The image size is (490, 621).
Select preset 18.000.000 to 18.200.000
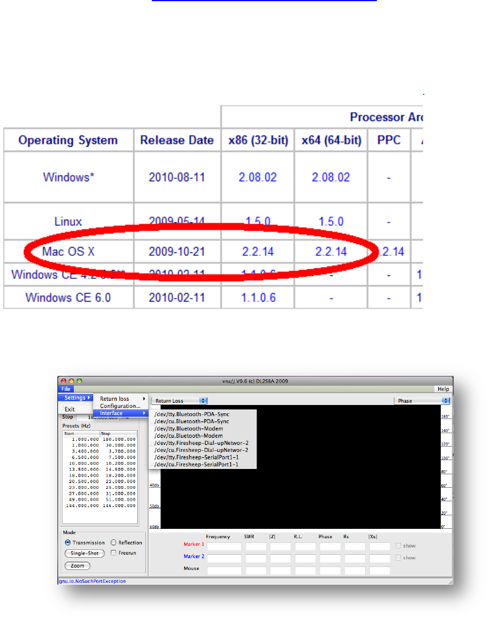100,475
